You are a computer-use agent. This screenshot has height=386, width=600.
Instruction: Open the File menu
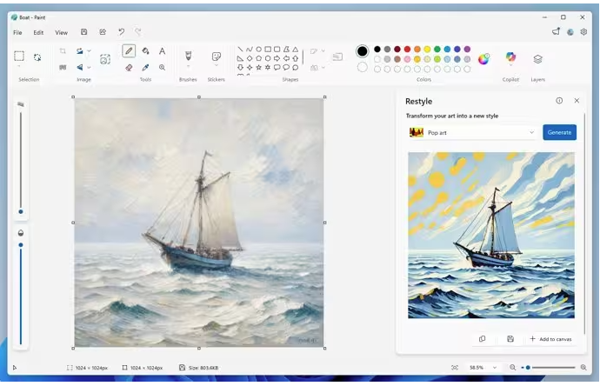click(x=17, y=32)
